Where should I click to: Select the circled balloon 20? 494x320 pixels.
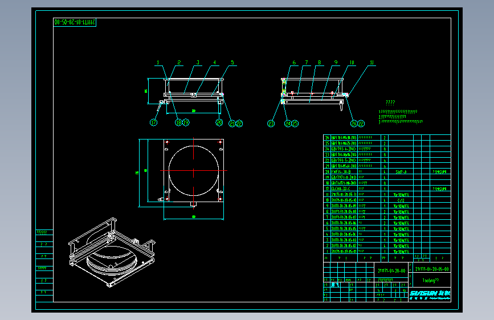tap(219, 122)
